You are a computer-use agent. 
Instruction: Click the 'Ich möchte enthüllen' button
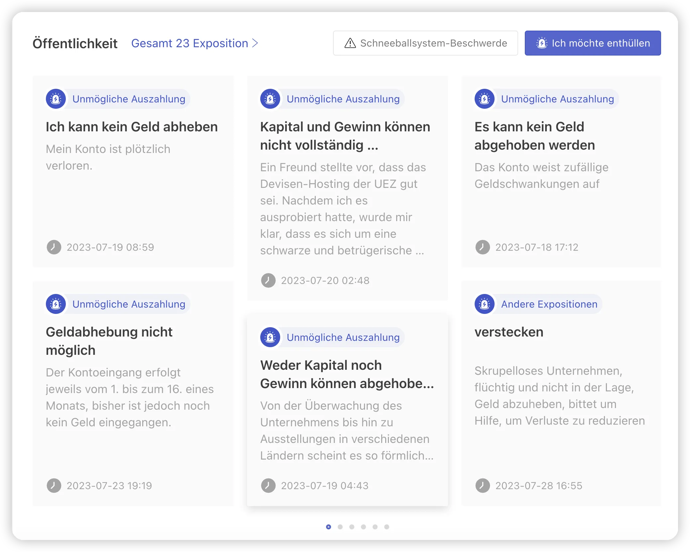click(x=593, y=43)
